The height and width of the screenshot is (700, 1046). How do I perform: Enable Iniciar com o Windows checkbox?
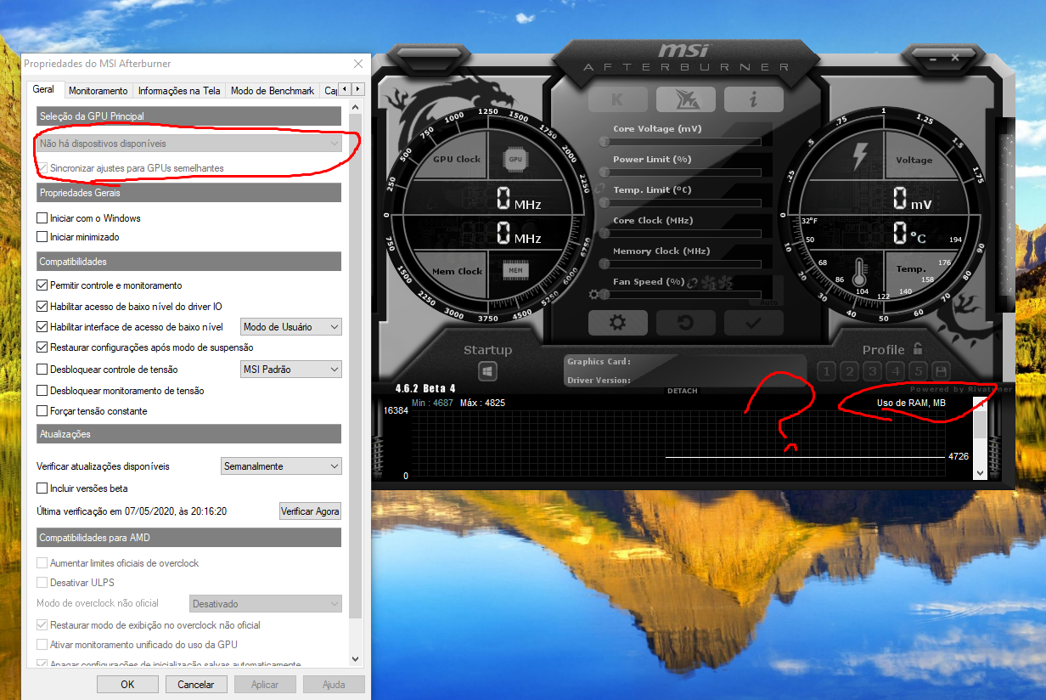(42, 218)
